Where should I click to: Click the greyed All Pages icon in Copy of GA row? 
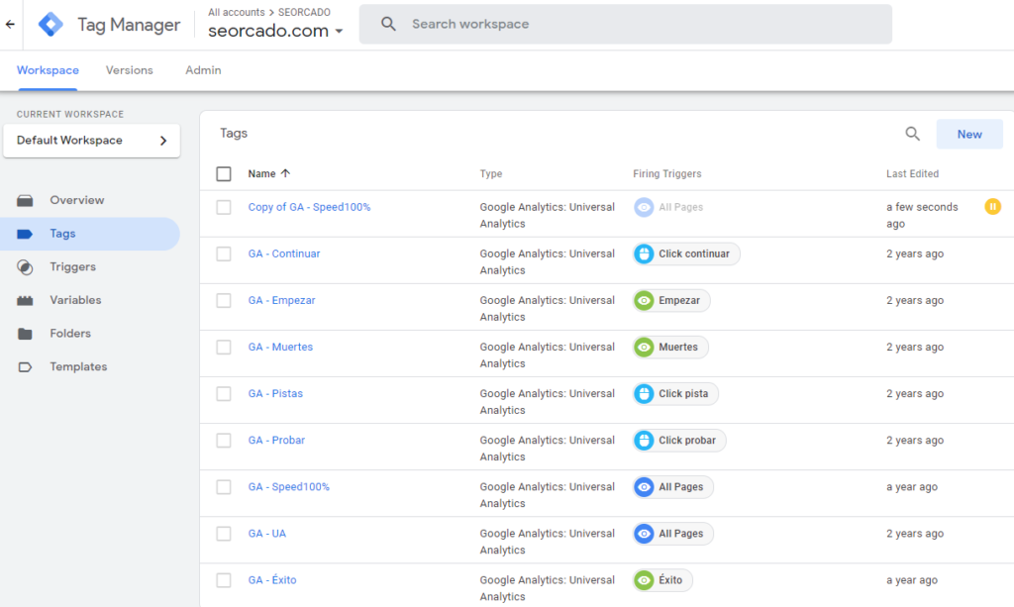pos(644,208)
